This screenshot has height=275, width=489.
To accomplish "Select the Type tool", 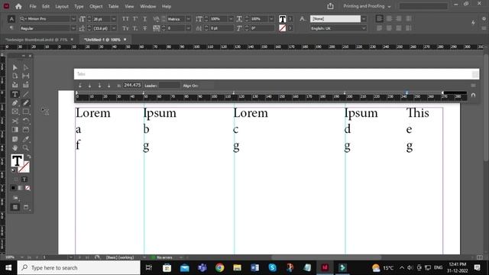I will [15, 94].
